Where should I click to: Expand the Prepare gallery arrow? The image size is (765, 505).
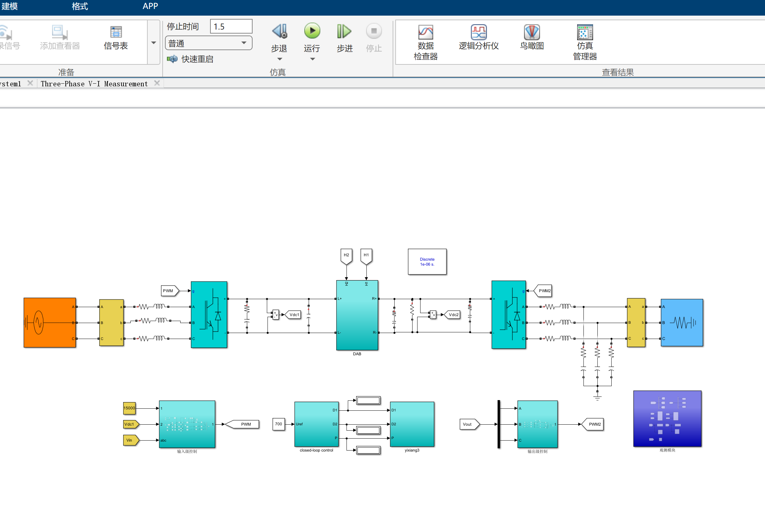[x=154, y=42]
